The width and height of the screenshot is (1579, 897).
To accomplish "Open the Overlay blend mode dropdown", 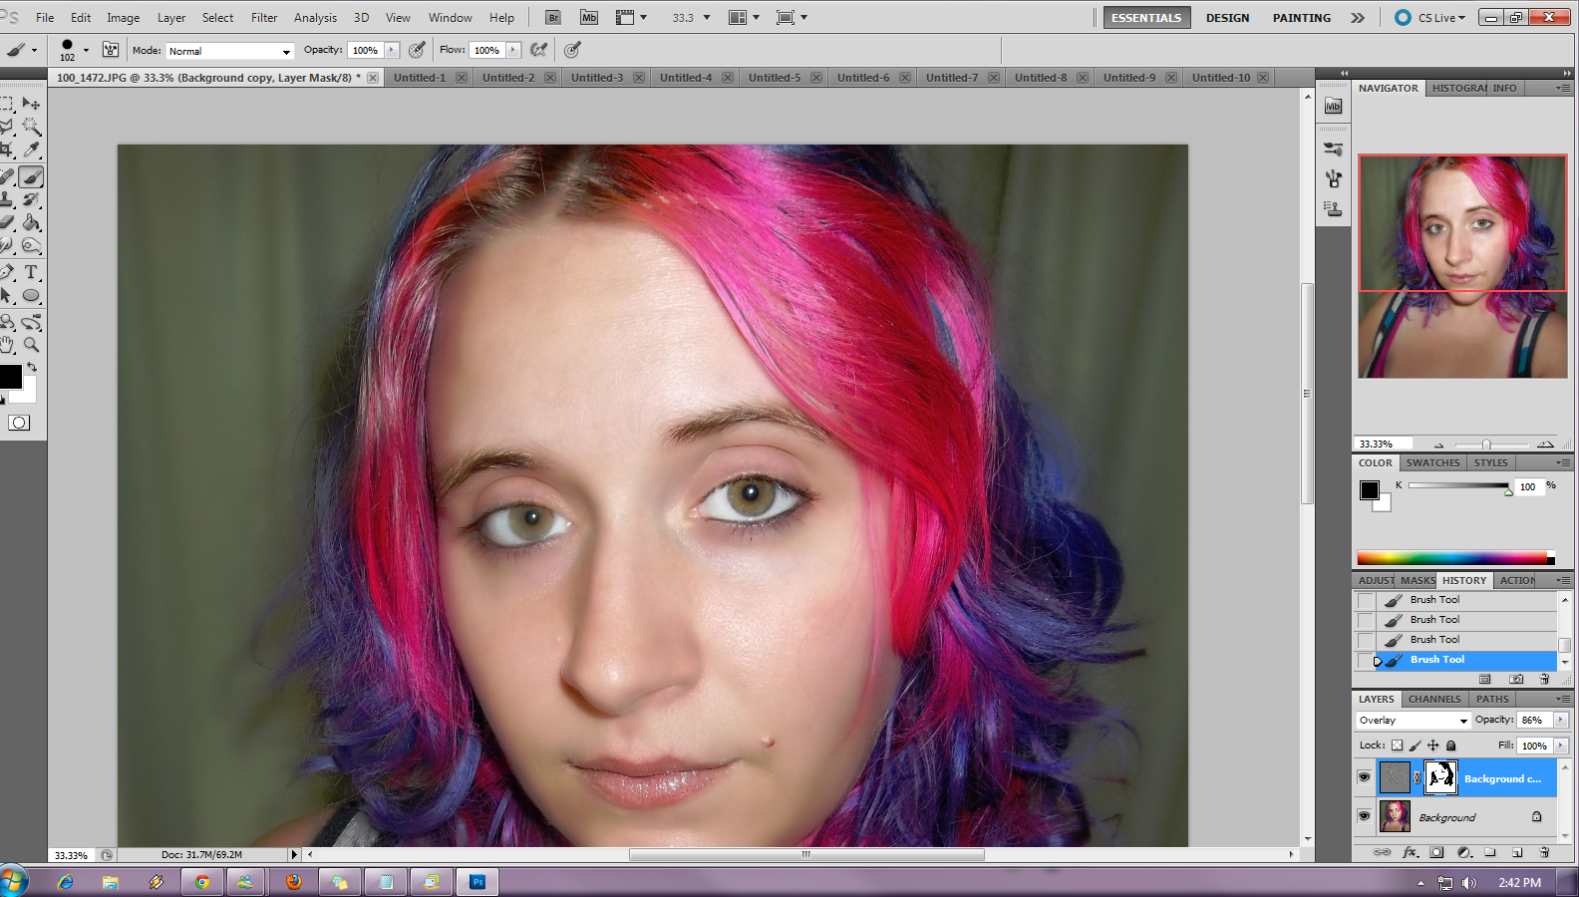I will click(1413, 720).
